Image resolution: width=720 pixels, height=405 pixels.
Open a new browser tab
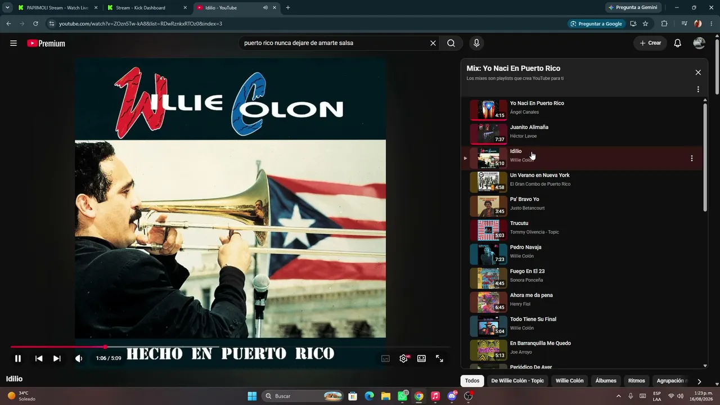[288, 8]
